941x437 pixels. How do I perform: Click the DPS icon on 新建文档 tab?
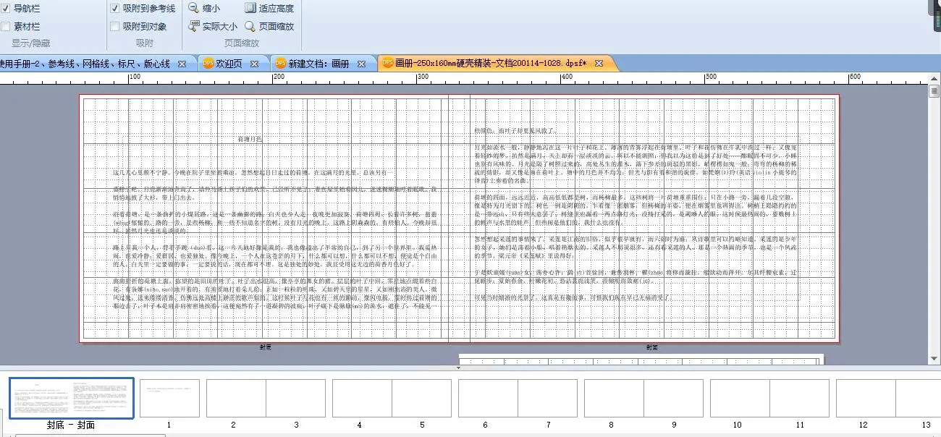[280, 64]
